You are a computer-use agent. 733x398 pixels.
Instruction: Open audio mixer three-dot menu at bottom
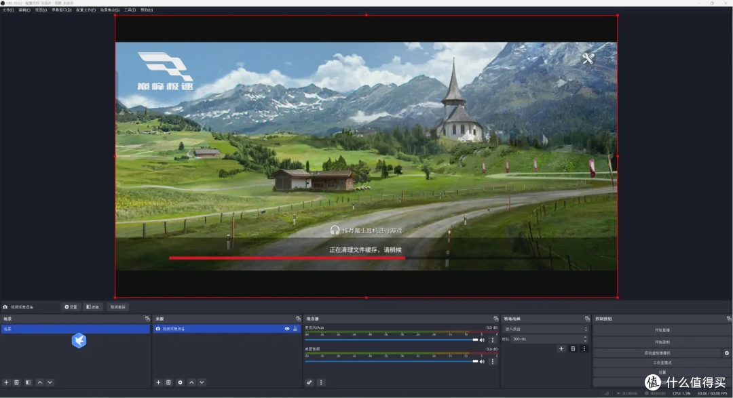(320, 382)
